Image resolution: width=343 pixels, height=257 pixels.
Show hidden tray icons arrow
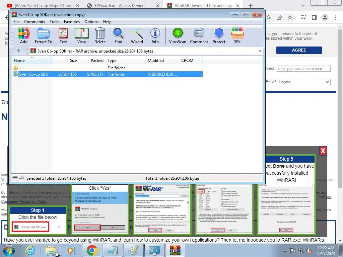click(285, 251)
